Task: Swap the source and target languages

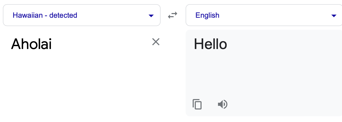Action: tap(173, 15)
